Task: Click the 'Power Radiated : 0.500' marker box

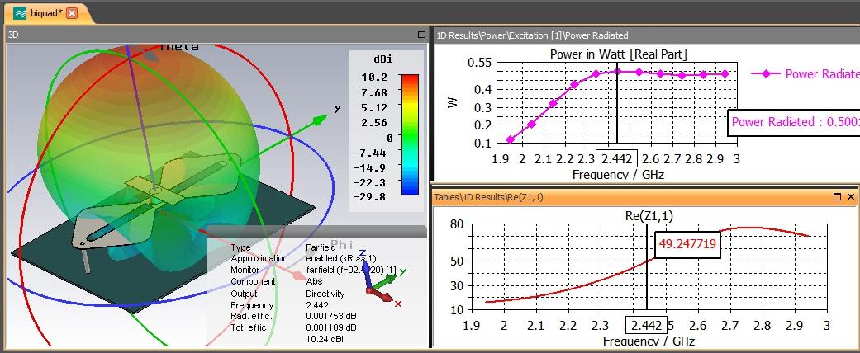Action: point(794,122)
